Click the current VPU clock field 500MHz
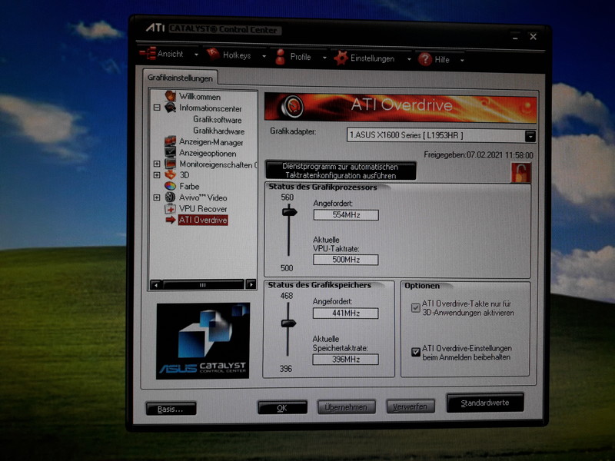615x461 pixels. click(x=345, y=260)
